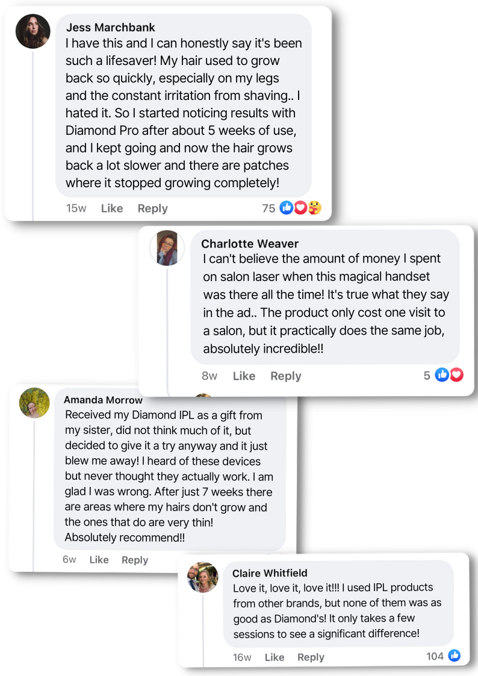
Task: Click reaction icons on Jess Marchbank's comment
Action: (x=300, y=208)
